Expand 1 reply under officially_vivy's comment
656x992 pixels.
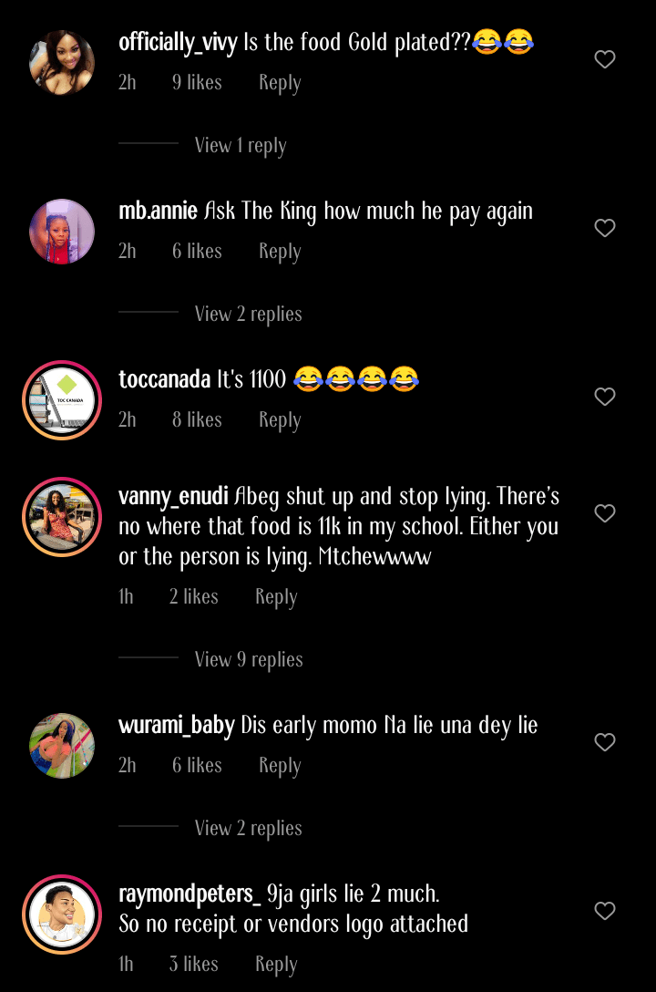[241, 146]
